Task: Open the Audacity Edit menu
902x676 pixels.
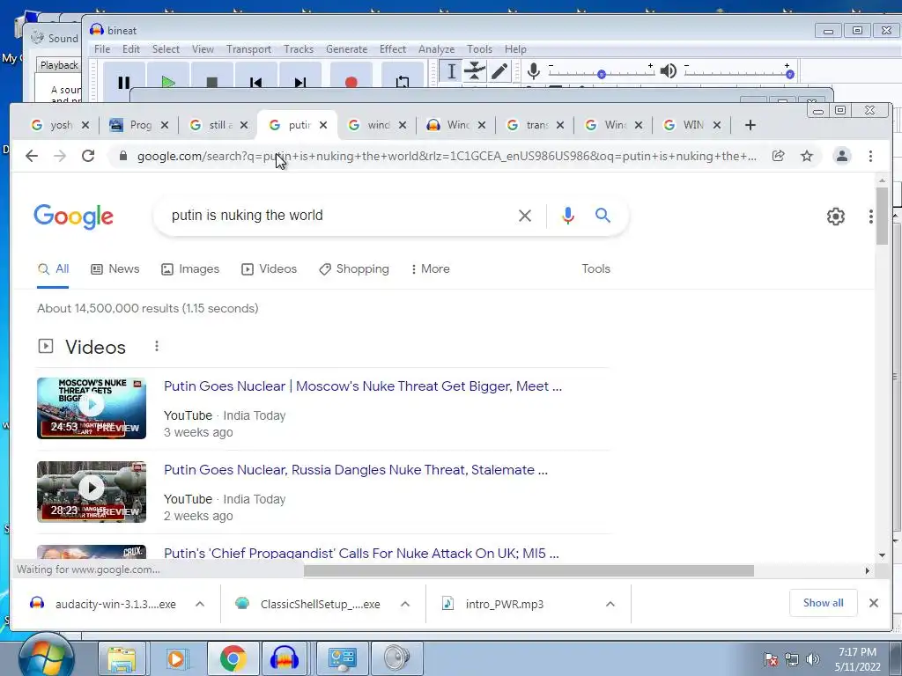Action: point(131,49)
